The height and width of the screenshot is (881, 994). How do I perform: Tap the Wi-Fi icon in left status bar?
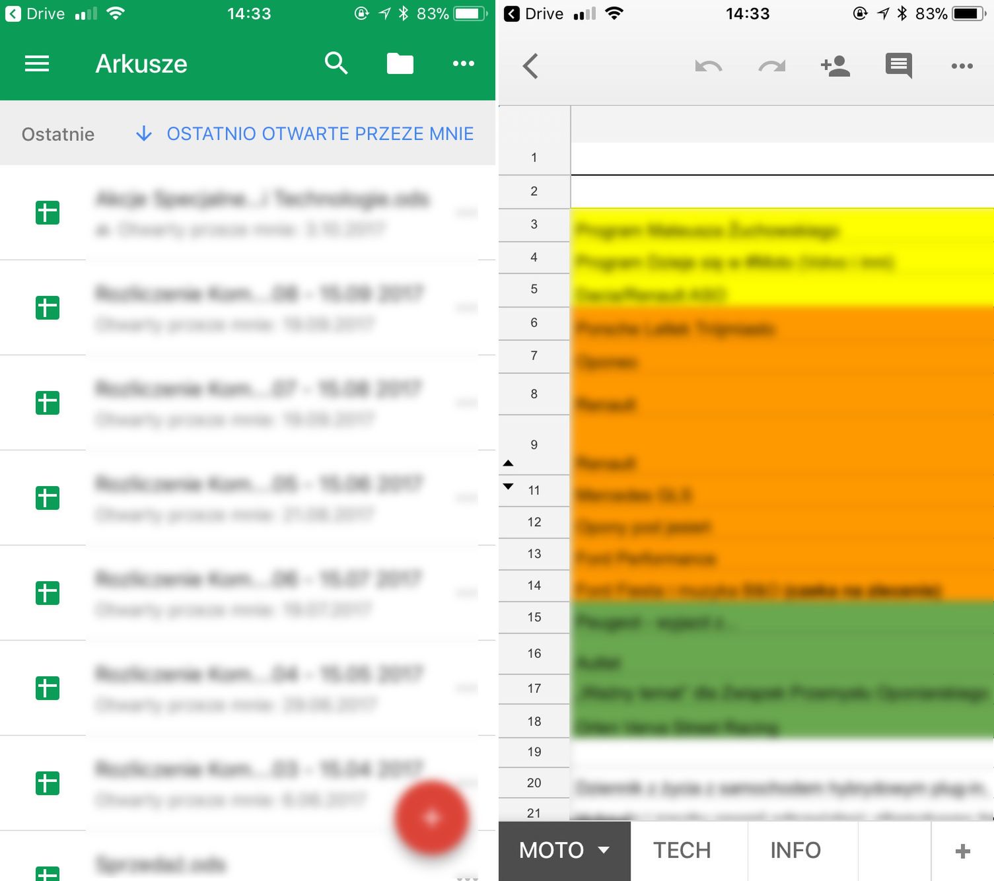tap(116, 13)
